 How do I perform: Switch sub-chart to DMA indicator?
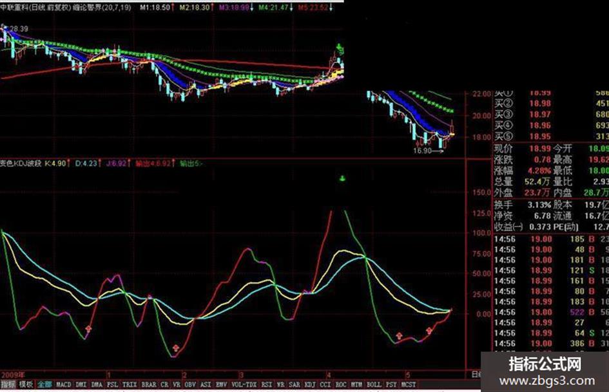pos(97,384)
